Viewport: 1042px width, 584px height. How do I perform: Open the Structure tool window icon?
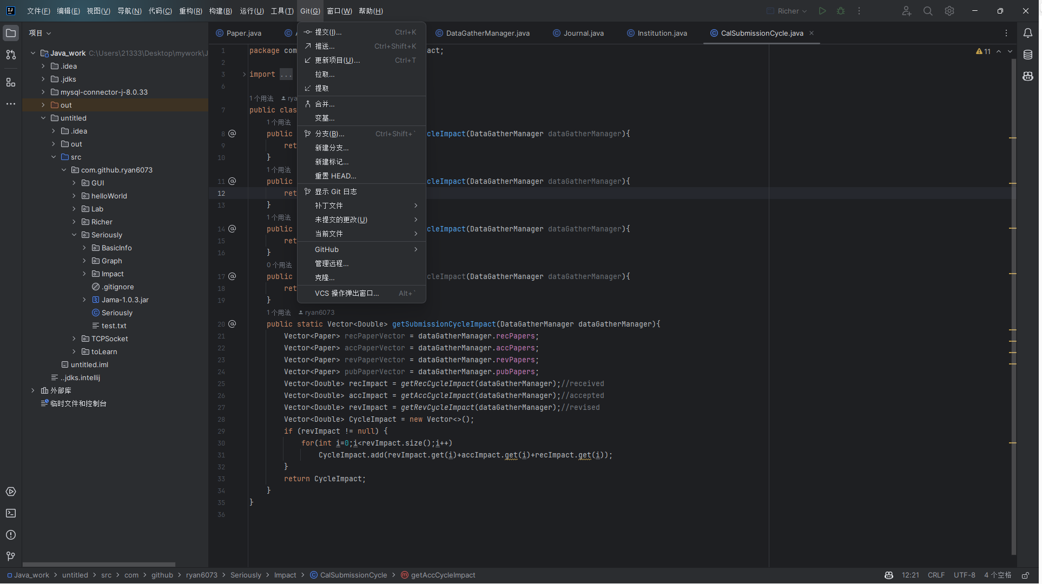(11, 82)
